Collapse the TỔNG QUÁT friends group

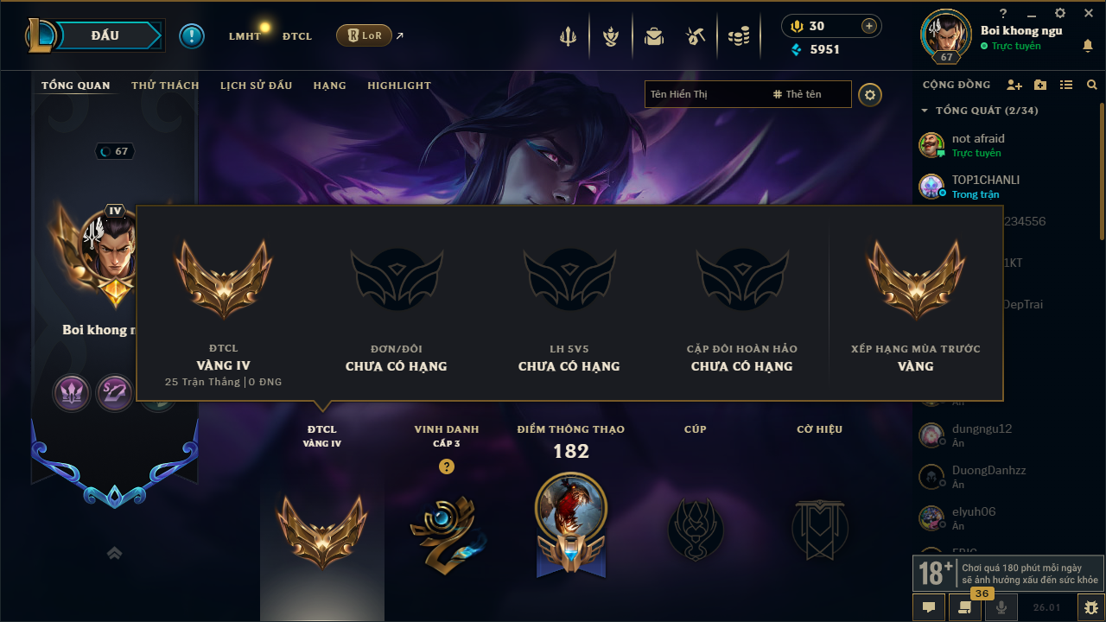(x=925, y=111)
